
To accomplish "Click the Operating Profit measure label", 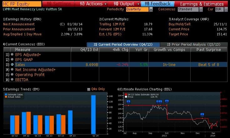I will coord(30,75).
